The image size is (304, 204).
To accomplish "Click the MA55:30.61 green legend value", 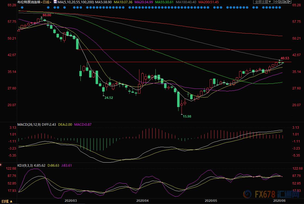I will tap(163, 2).
